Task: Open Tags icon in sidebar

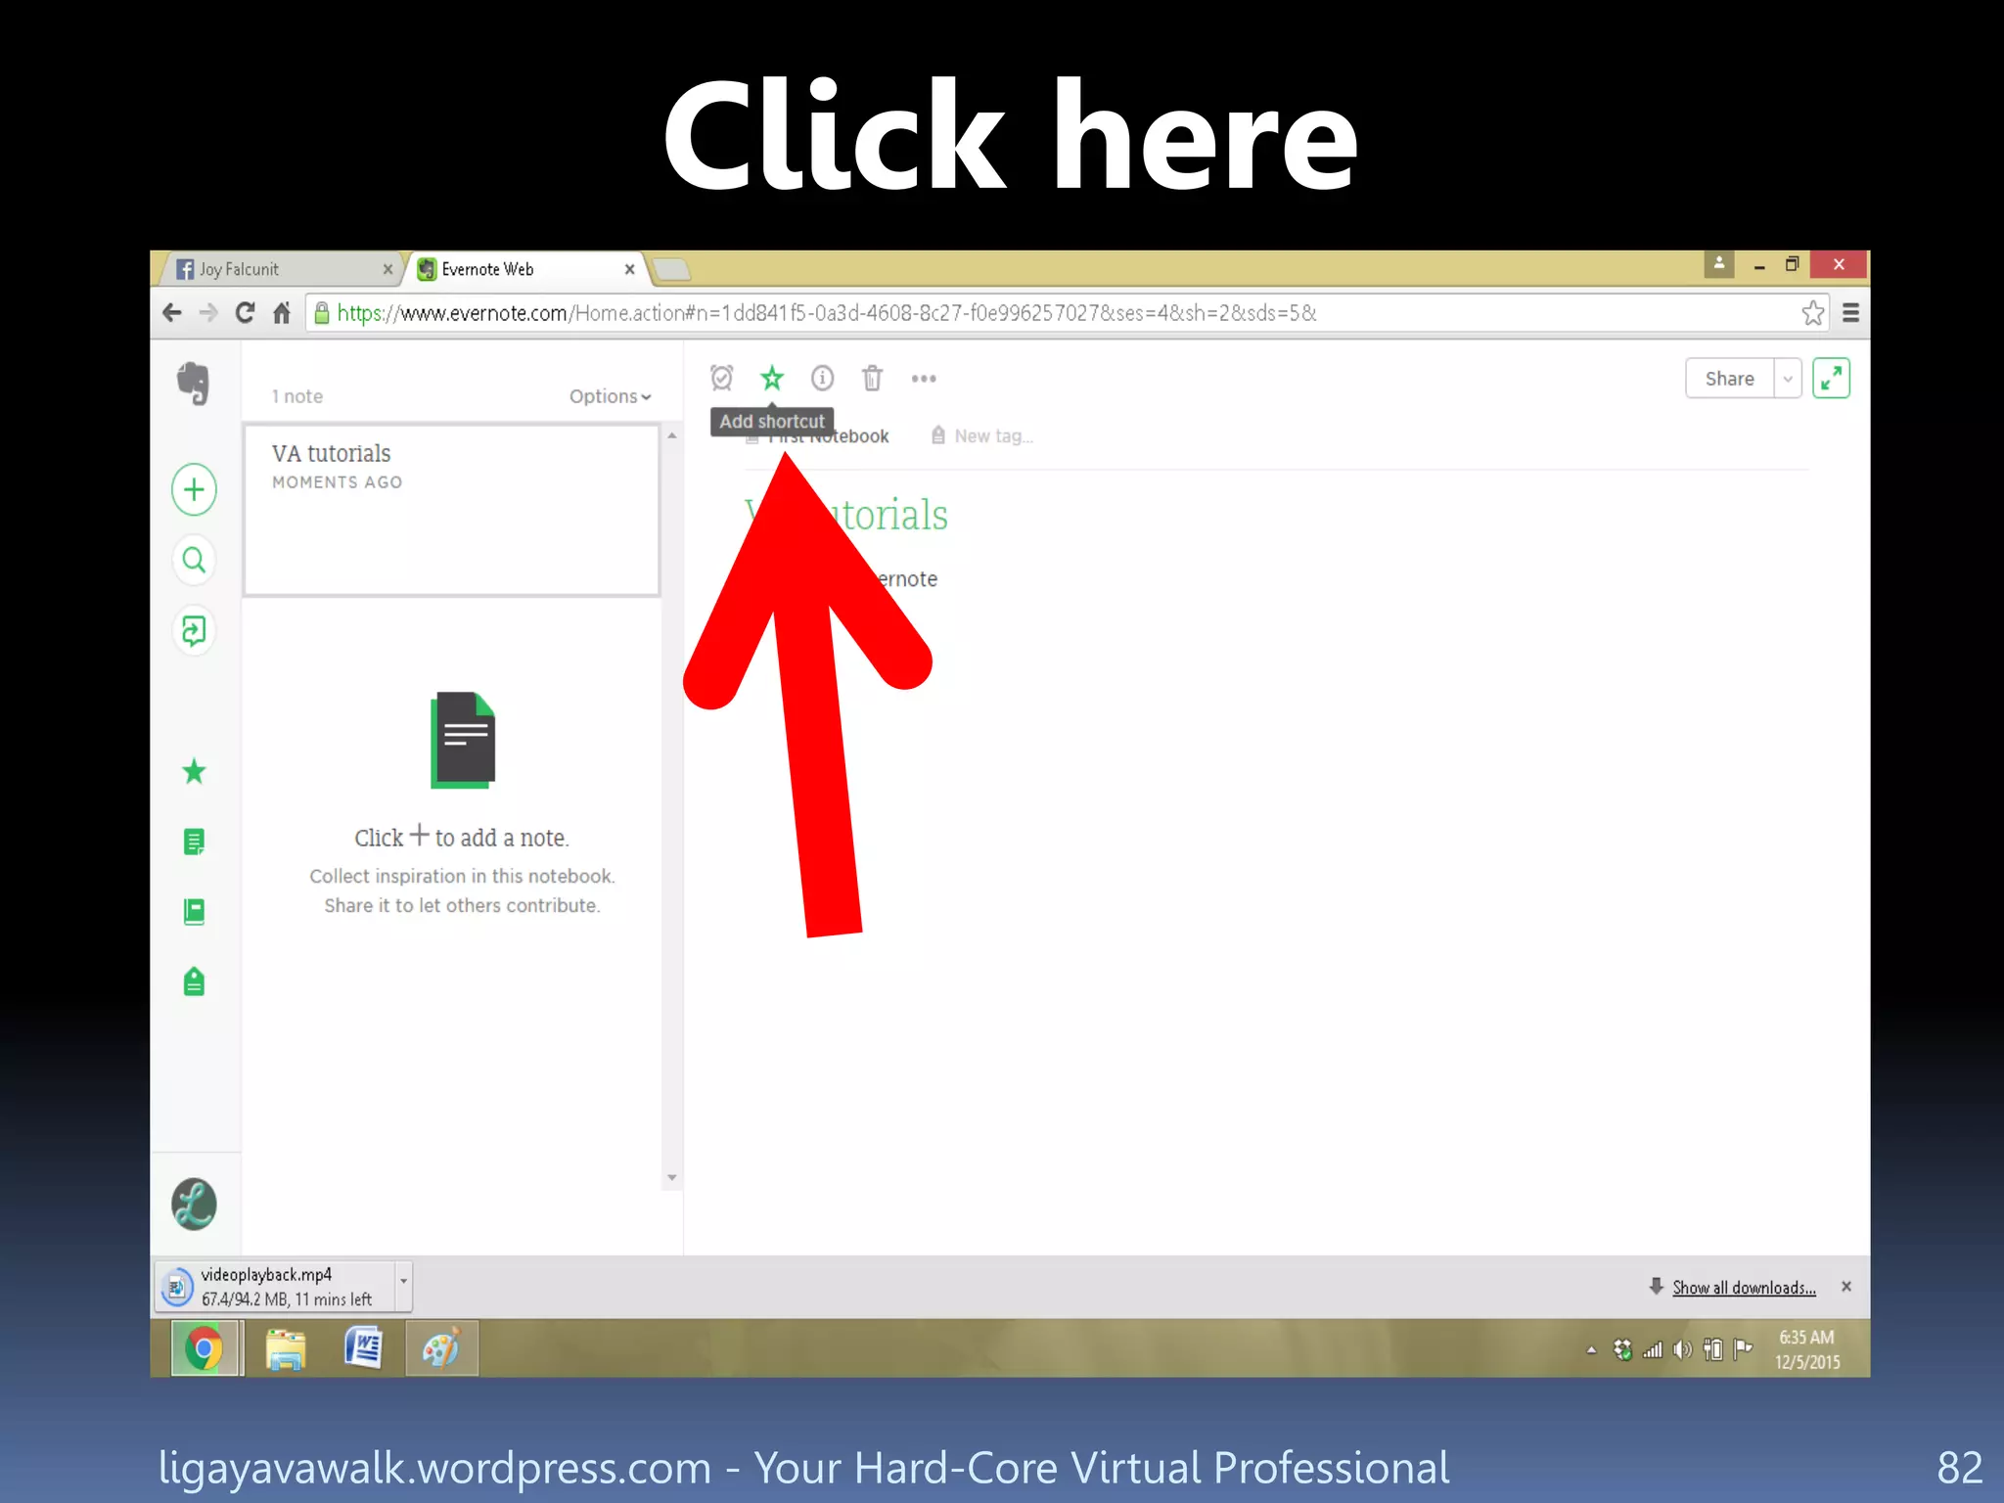Action: click(194, 981)
